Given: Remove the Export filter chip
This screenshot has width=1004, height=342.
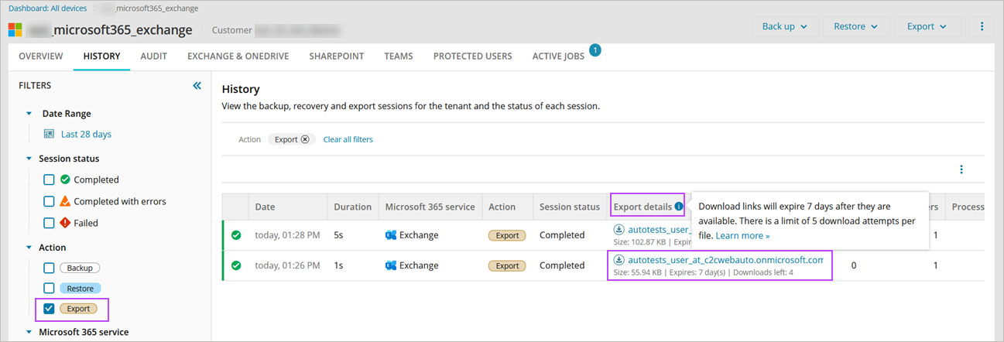Looking at the screenshot, I should pos(305,139).
